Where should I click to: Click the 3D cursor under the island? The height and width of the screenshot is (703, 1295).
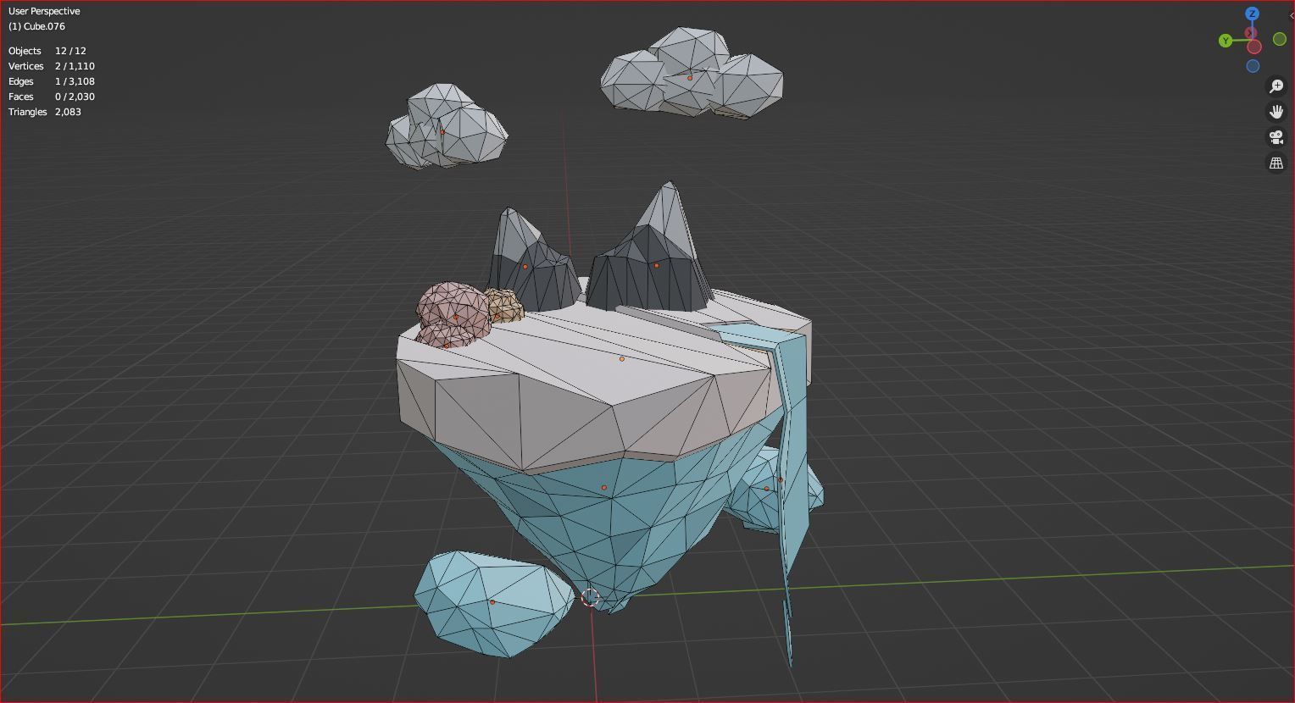point(591,597)
